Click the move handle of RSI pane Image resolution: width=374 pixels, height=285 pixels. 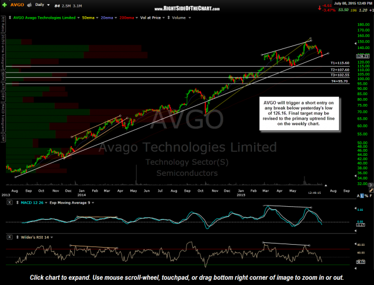[x=18, y=237]
